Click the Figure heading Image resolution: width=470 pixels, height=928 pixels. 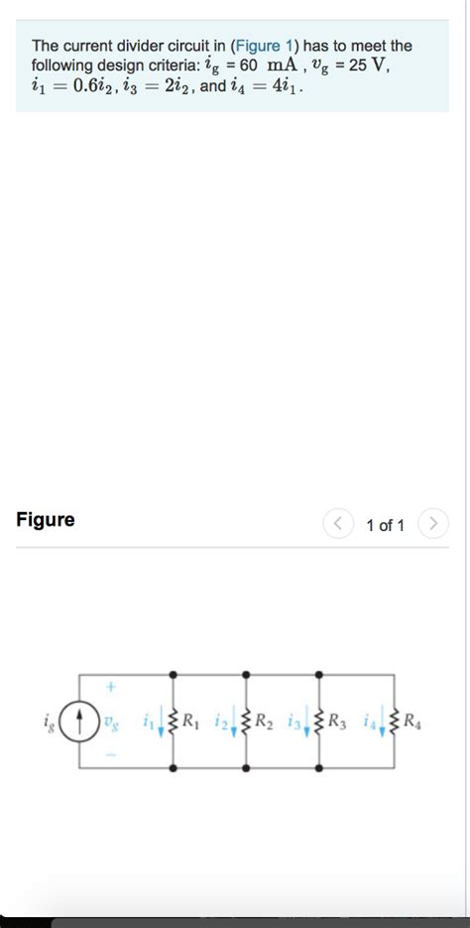tap(46, 520)
